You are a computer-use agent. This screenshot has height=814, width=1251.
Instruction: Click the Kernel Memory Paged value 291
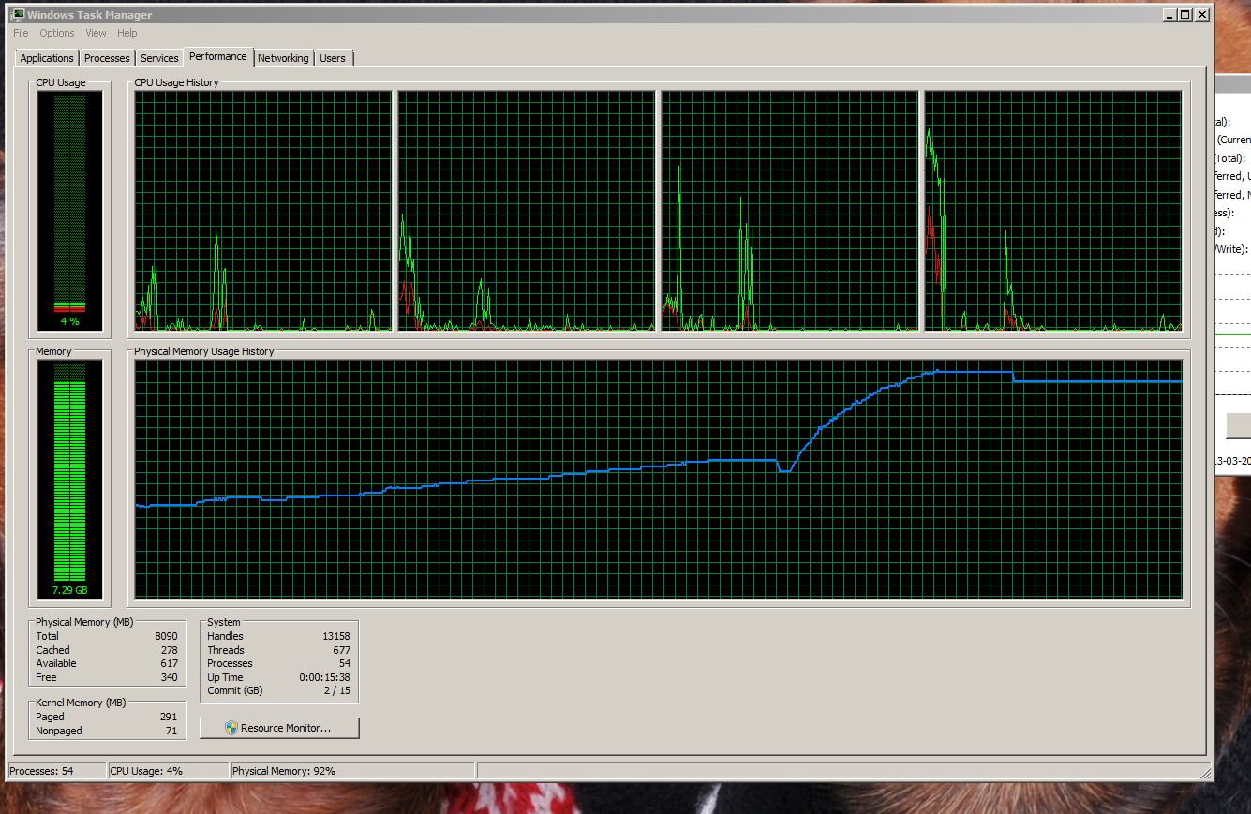coord(169,717)
